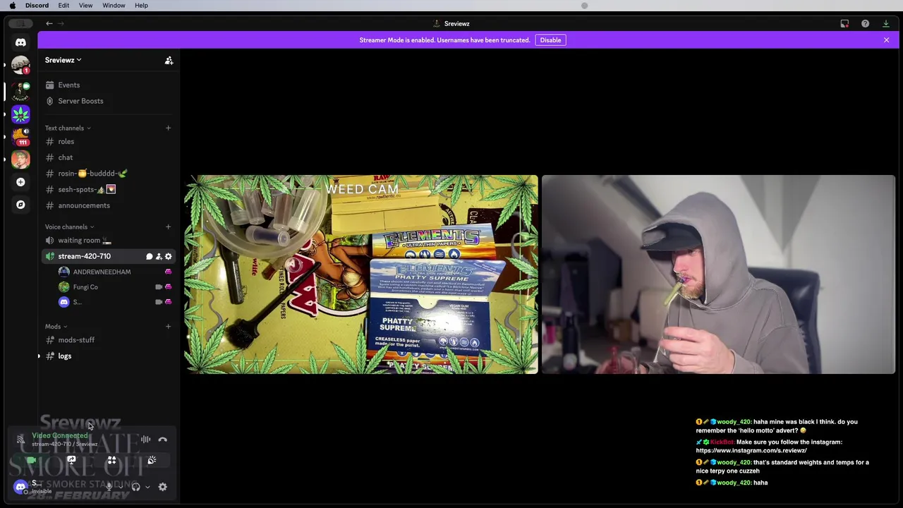This screenshot has height=508, width=903.
Task: Collapse Mods category
Action: point(56,327)
